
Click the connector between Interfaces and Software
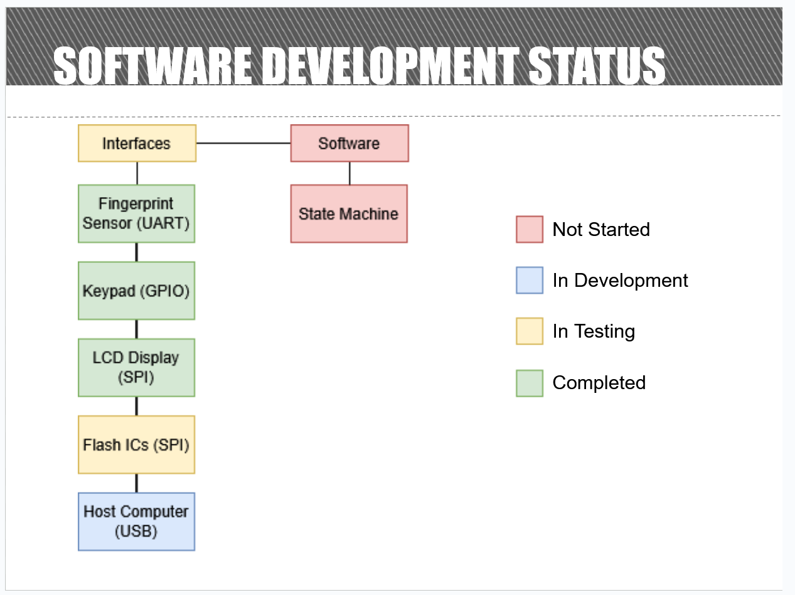coord(243,143)
